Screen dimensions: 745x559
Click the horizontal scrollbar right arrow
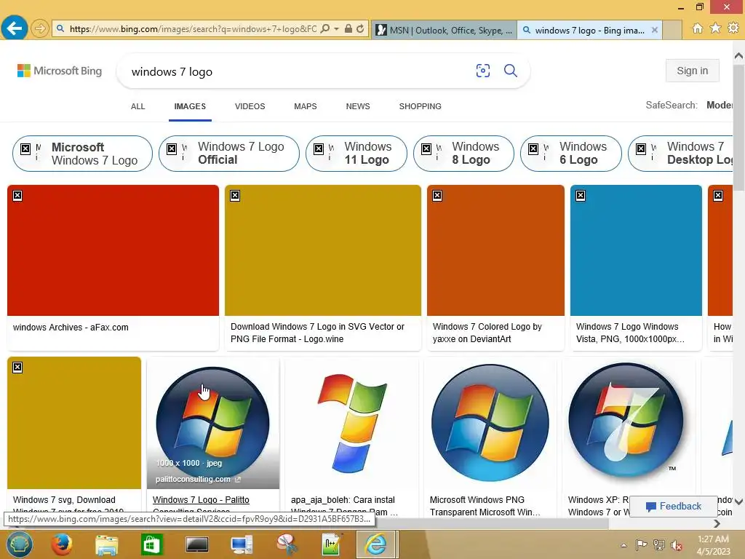click(x=717, y=523)
